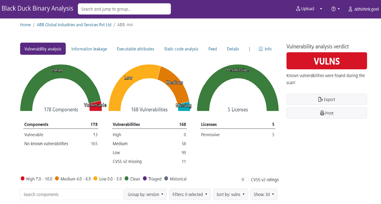
Task: Click the Home breadcrumb link
Action: tap(25, 25)
